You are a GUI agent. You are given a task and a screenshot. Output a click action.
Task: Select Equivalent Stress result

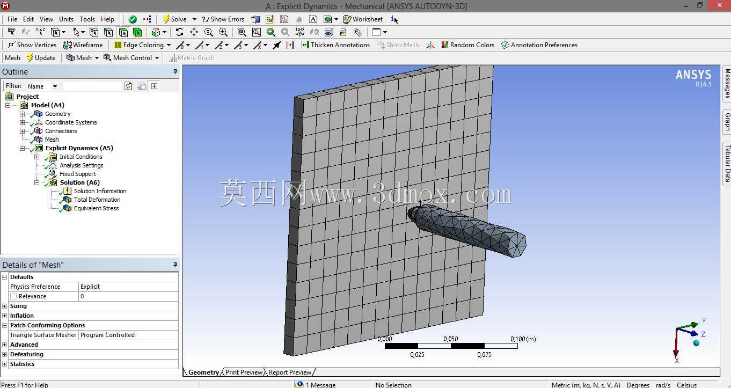97,208
